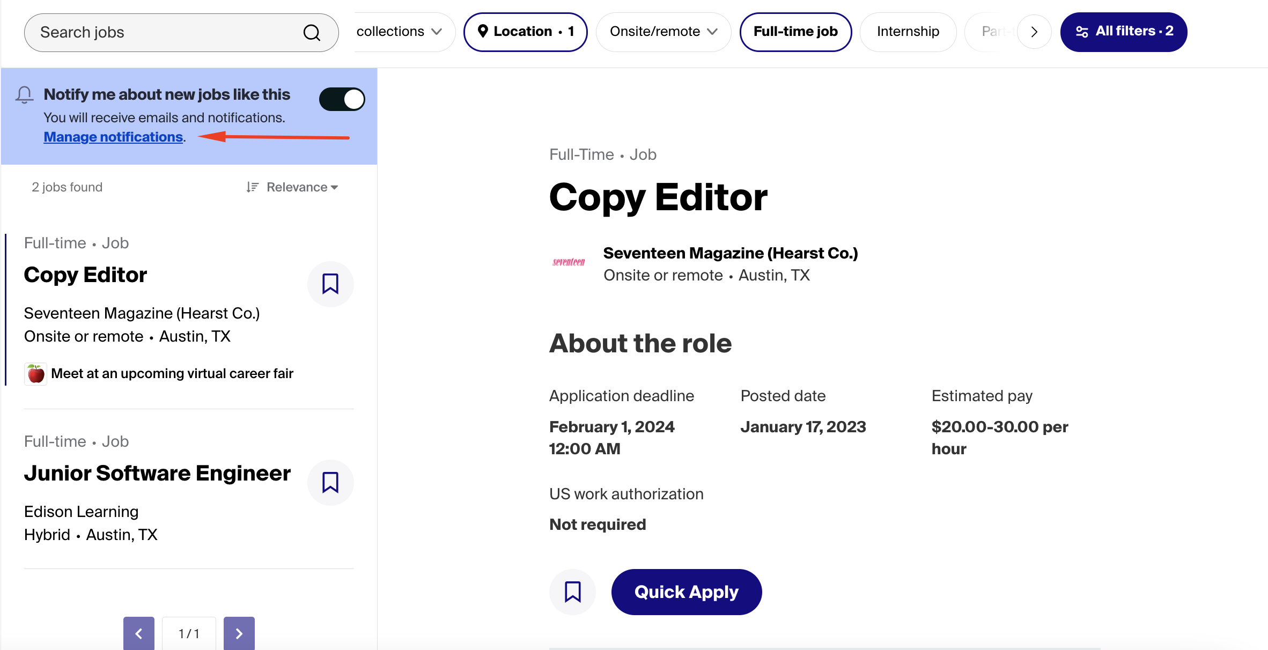Bookmark the Junior Software Engineer job
Image resolution: width=1268 pixels, height=650 pixels.
point(330,483)
